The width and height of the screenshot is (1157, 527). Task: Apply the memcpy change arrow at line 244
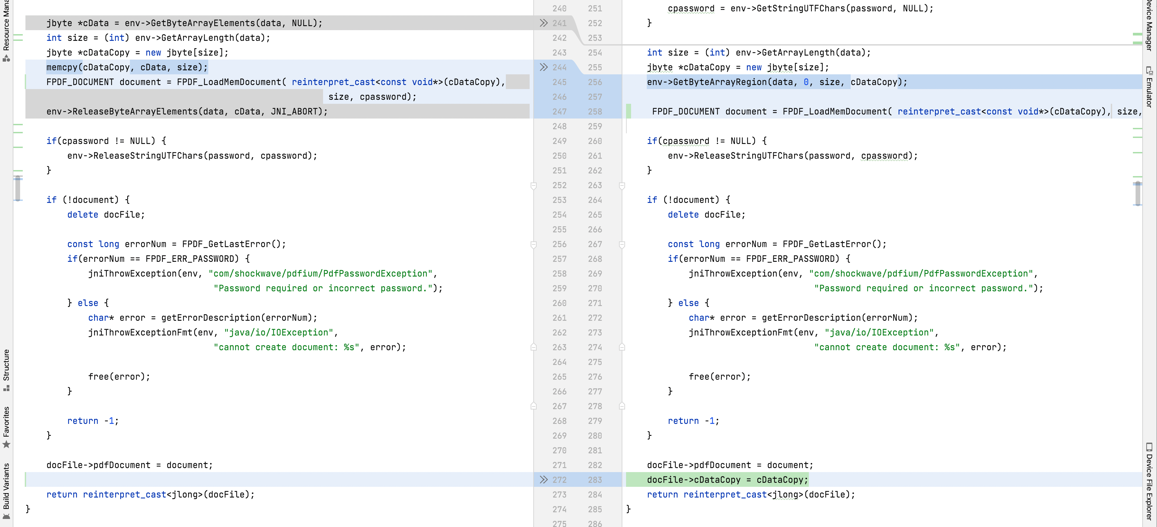(x=543, y=67)
